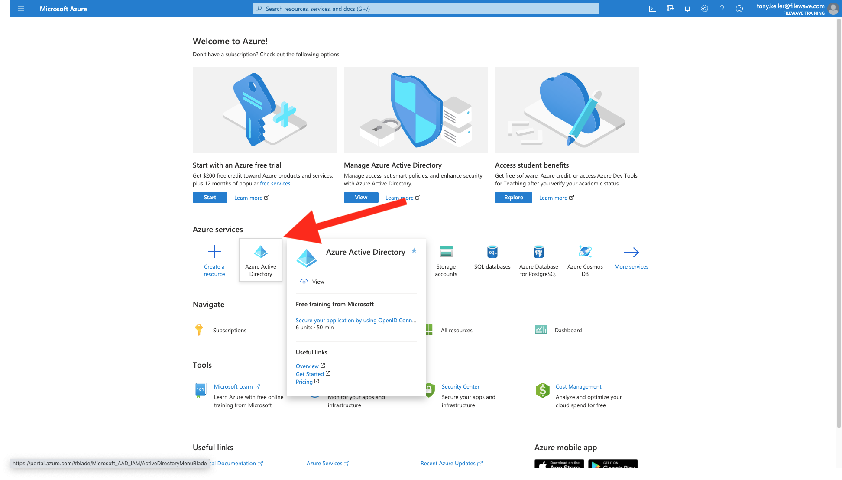Open the Secure your application by using OpenID training link
Image resolution: width=842 pixels, height=480 pixels.
pos(356,321)
